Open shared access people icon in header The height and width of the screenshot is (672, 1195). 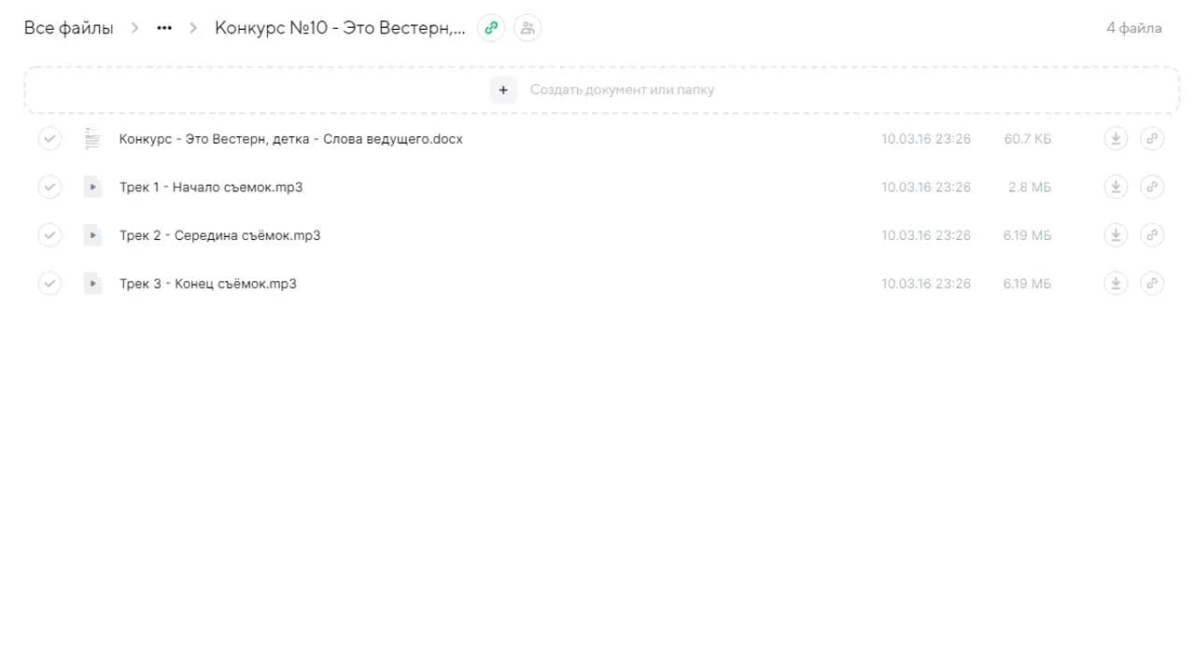tap(527, 28)
